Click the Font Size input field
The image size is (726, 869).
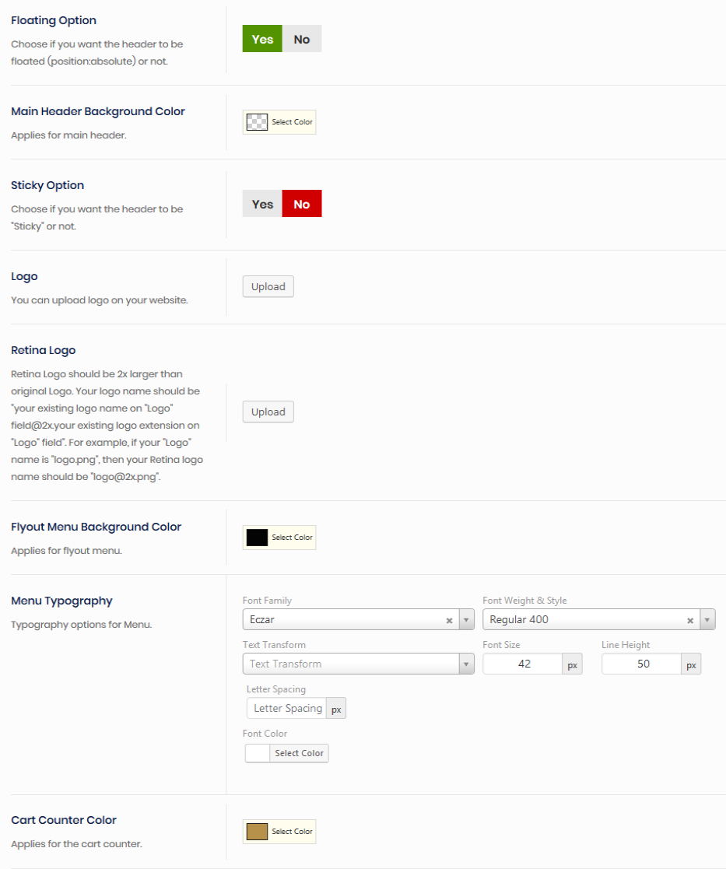point(523,664)
